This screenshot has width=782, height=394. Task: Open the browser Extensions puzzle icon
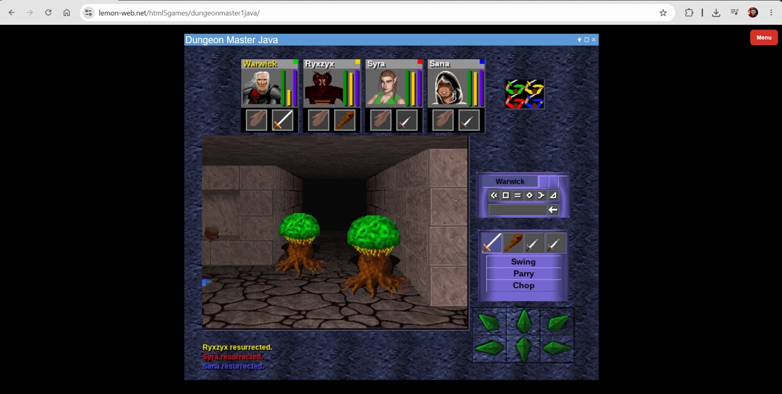(x=689, y=13)
